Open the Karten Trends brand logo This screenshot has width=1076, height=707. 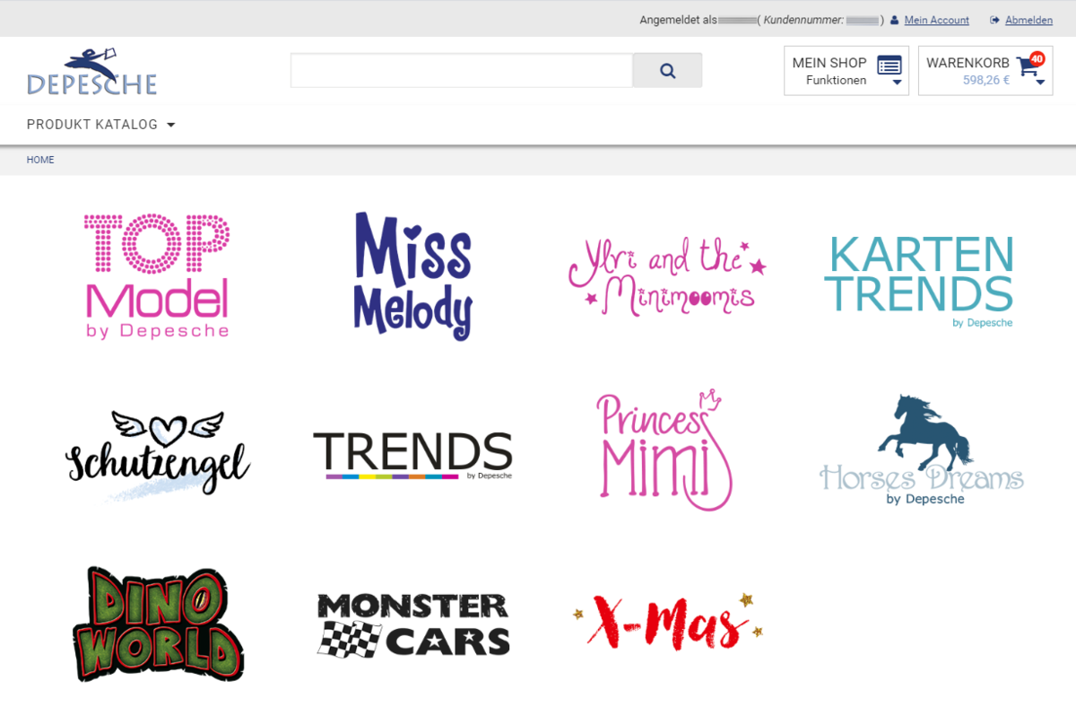(919, 281)
